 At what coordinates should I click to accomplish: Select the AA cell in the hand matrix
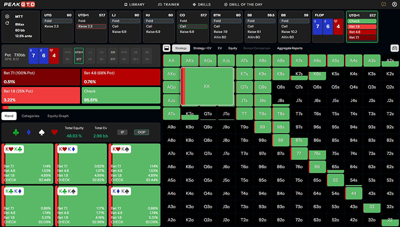(x=171, y=61)
